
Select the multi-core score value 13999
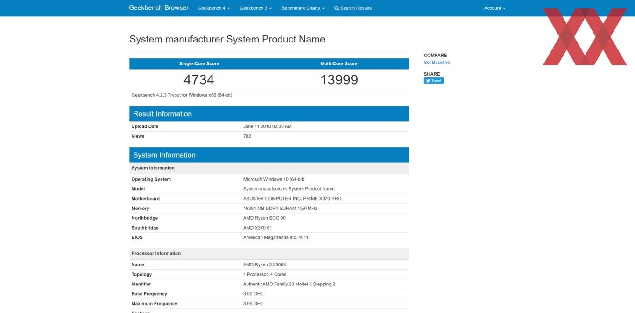[x=339, y=80]
